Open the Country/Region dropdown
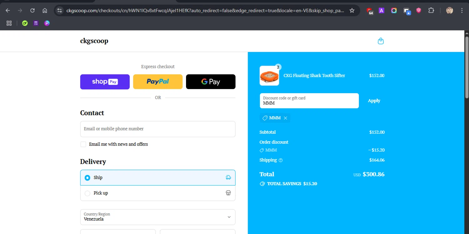Image resolution: width=469 pixels, height=234 pixels. click(158, 217)
